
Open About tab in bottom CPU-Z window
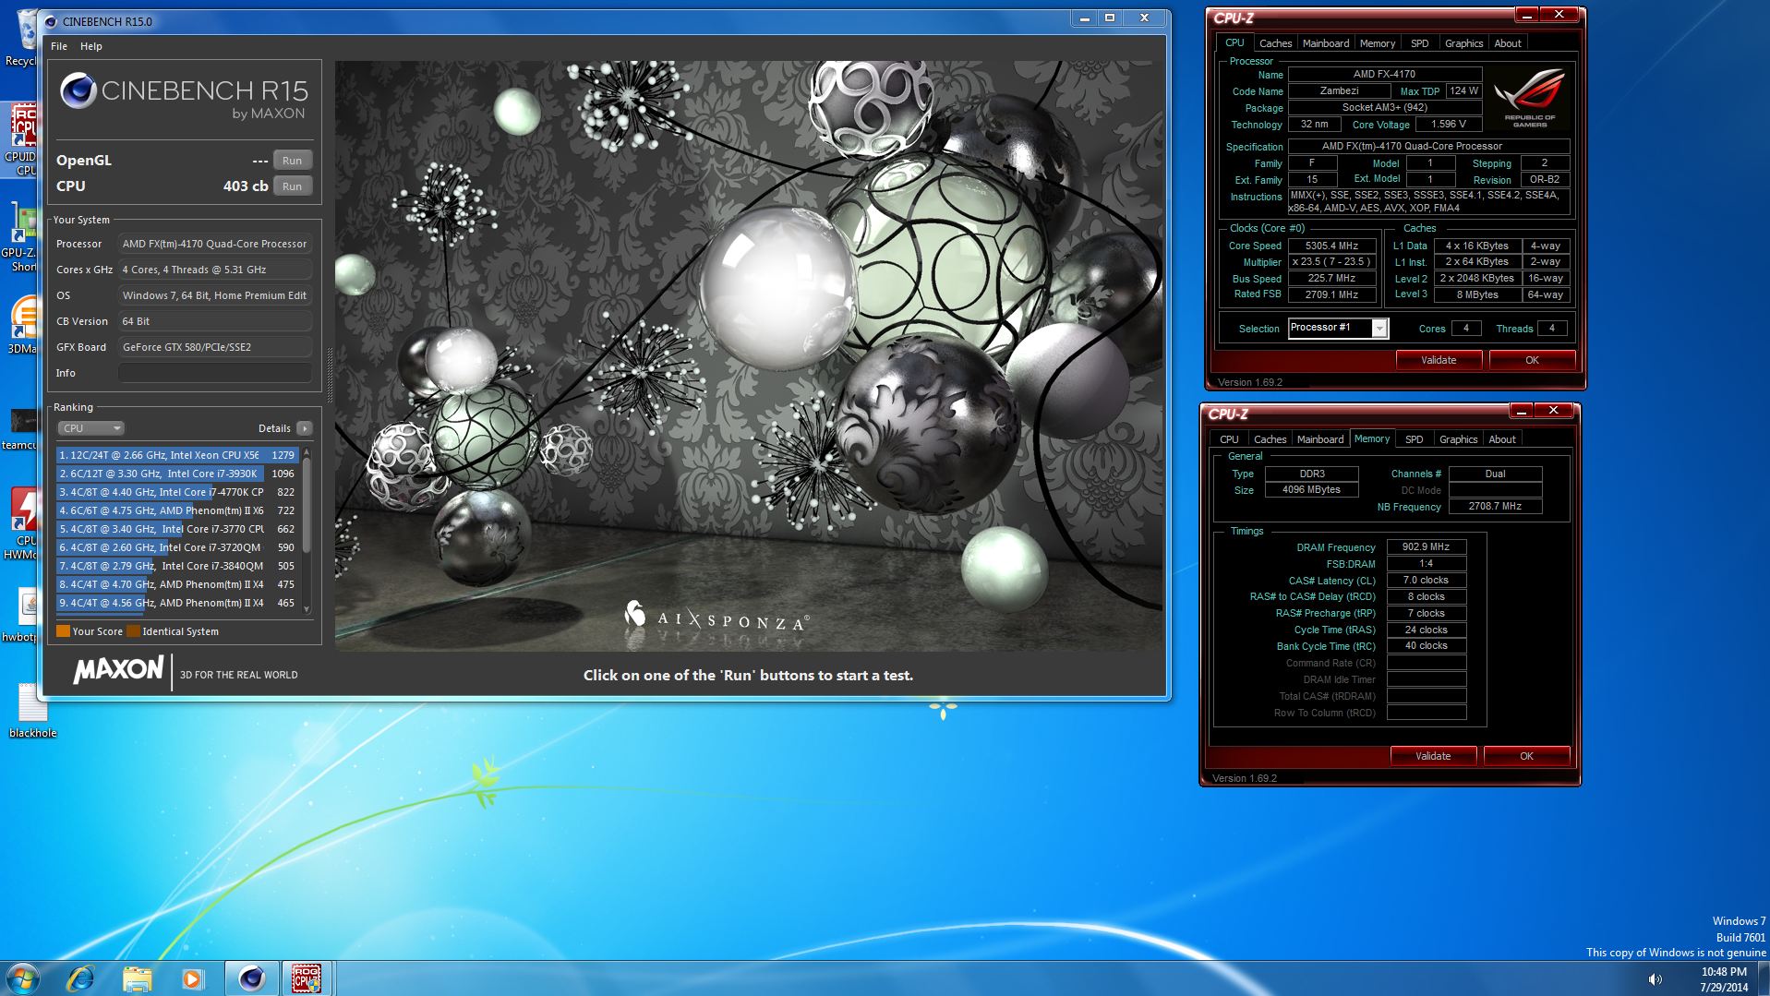(1501, 439)
